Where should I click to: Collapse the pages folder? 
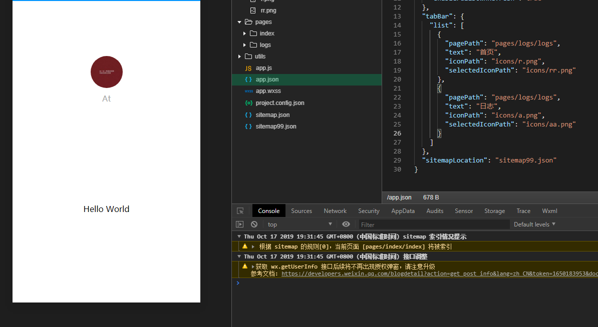[239, 22]
